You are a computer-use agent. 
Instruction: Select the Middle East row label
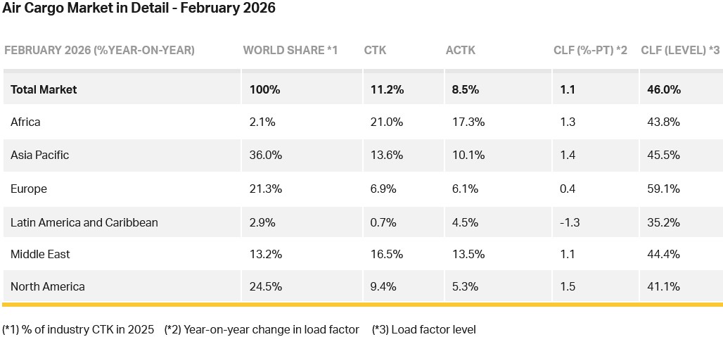(x=40, y=254)
